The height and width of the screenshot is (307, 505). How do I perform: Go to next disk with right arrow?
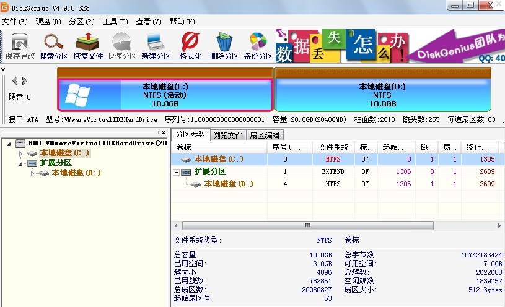25,80
